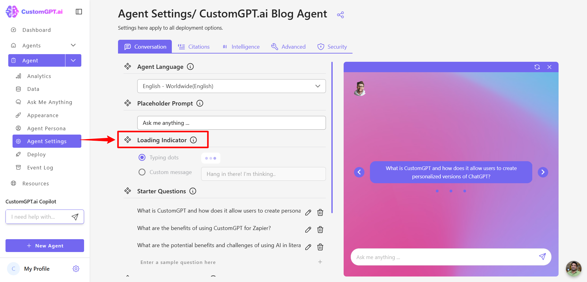Collapse the sidebar panel icon
587x282 pixels.
(79, 12)
